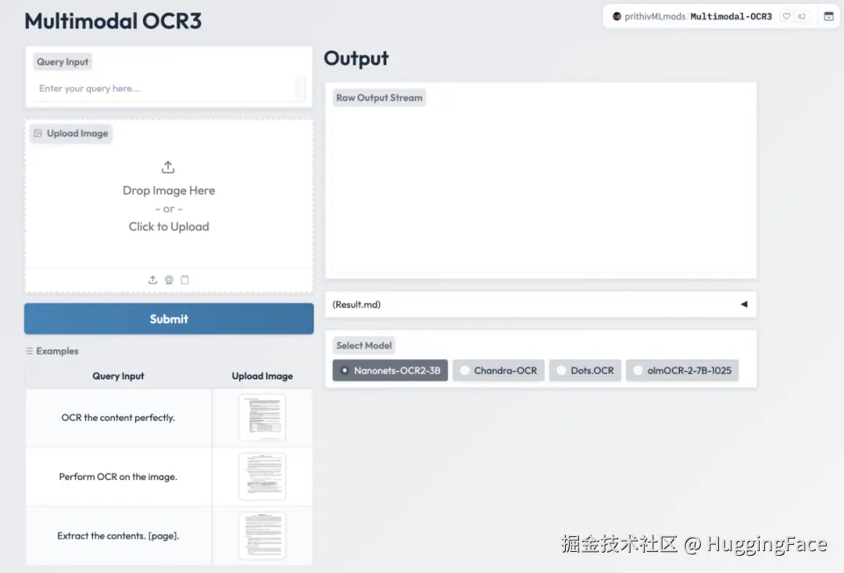Select the Nanonets-OCR2-3B model
This screenshot has height=573, width=844.
click(390, 370)
